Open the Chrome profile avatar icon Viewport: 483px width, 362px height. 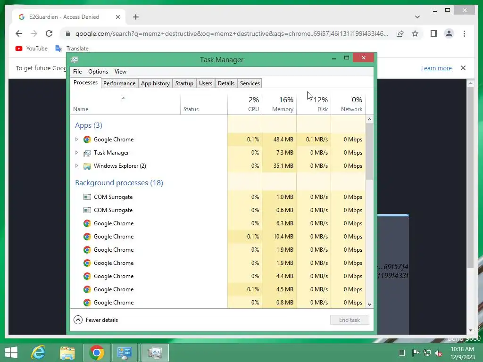[x=449, y=33]
